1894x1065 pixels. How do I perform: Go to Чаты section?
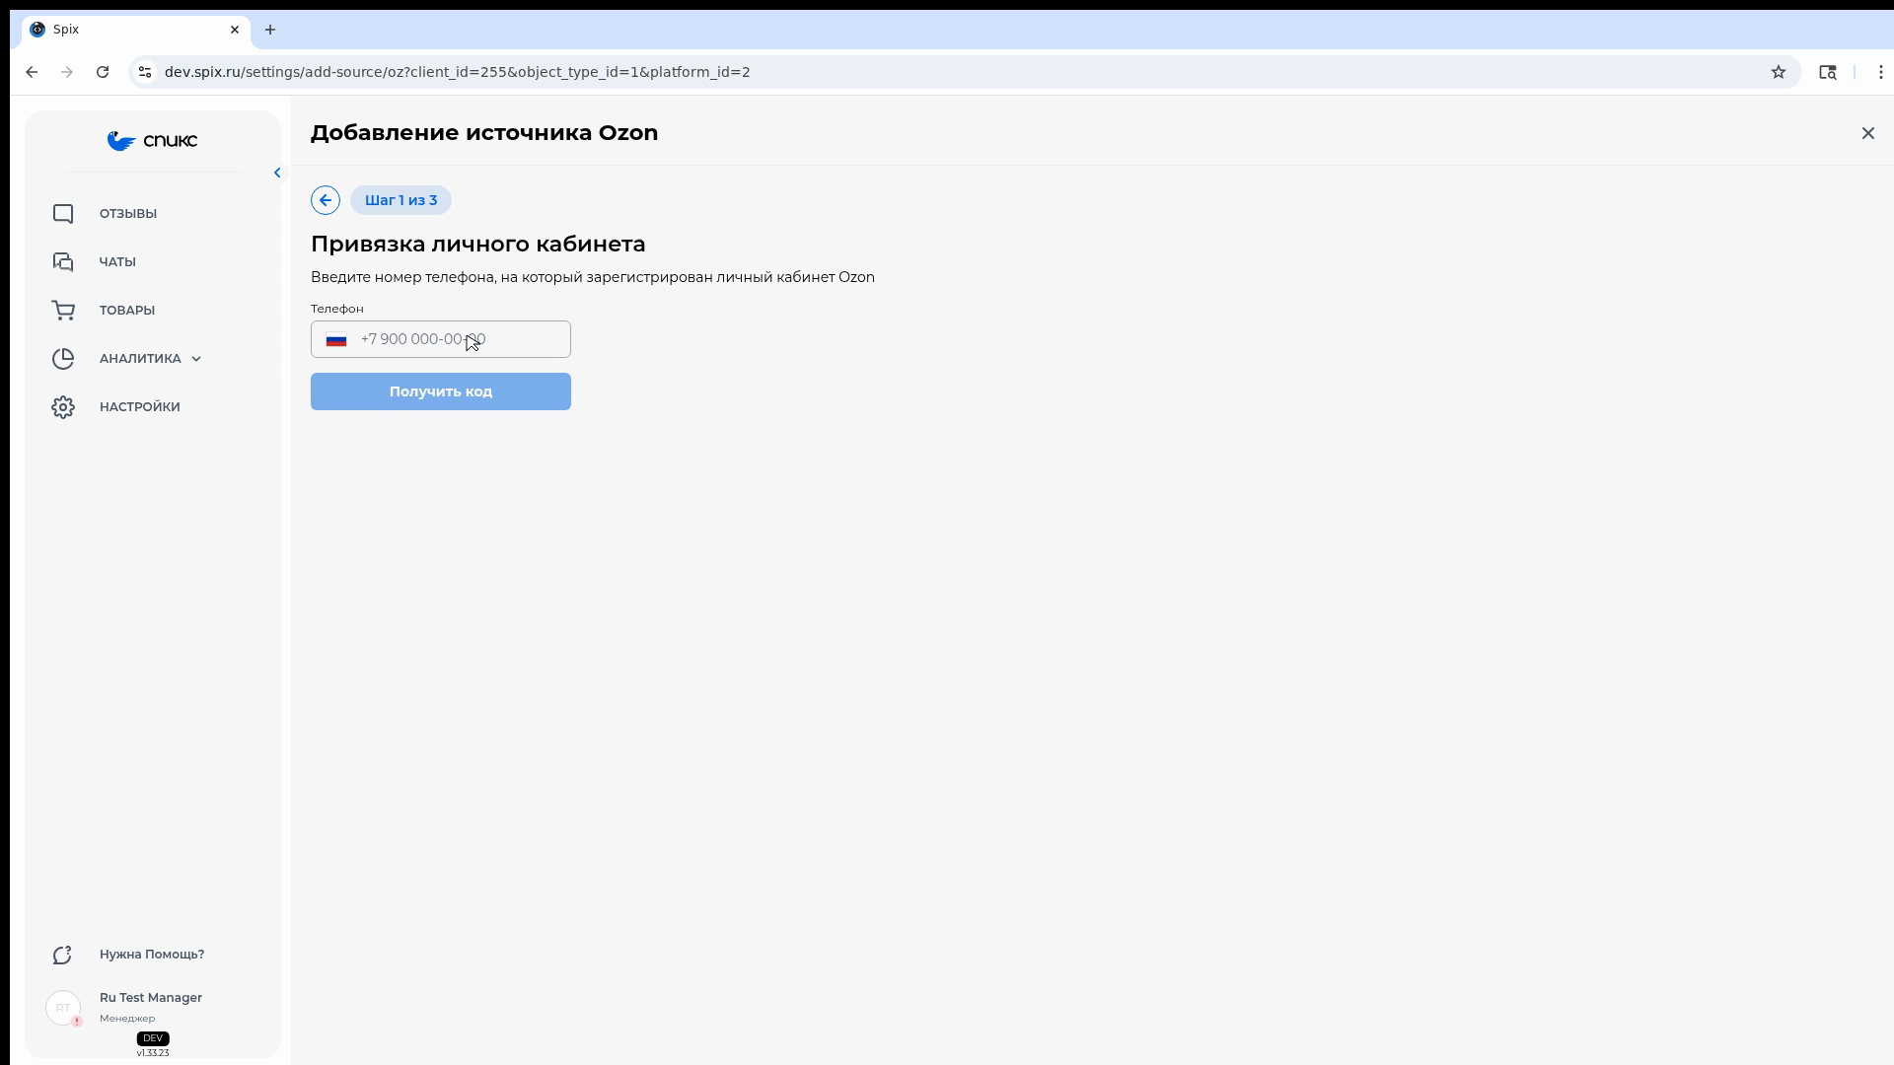(117, 262)
